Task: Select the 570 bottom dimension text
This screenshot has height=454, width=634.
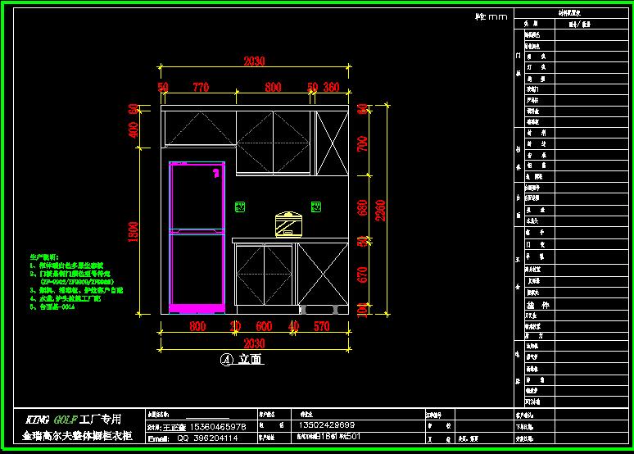Action: click(x=322, y=326)
